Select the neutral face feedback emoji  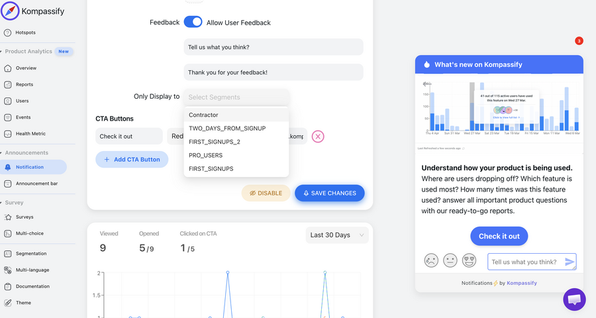click(x=450, y=260)
